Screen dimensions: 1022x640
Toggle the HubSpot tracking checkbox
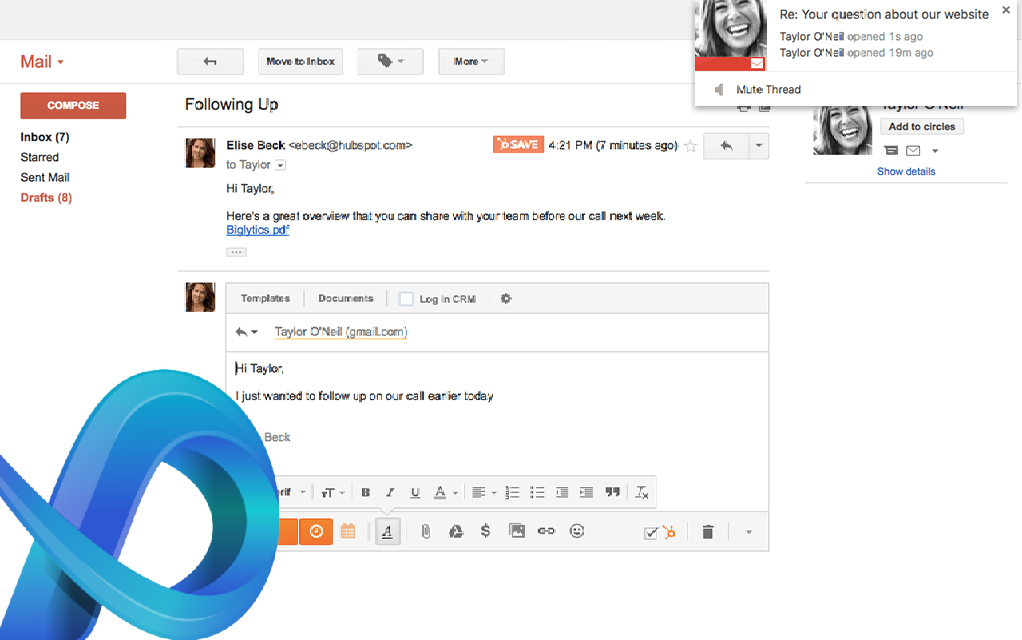coord(651,533)
